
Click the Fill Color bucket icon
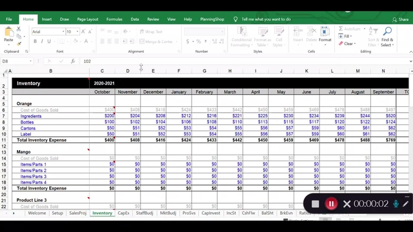point(76,41)
